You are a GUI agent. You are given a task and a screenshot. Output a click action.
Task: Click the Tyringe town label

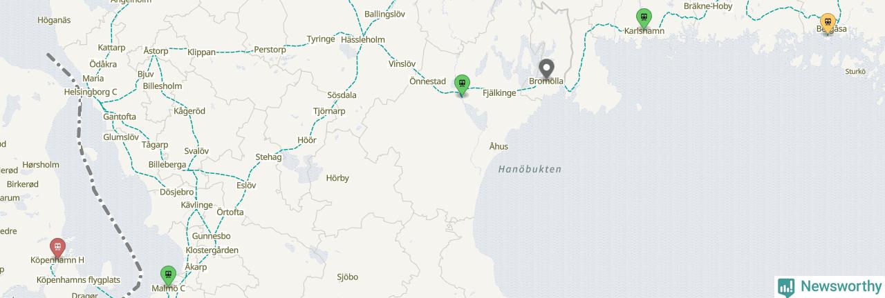point(321,39)
